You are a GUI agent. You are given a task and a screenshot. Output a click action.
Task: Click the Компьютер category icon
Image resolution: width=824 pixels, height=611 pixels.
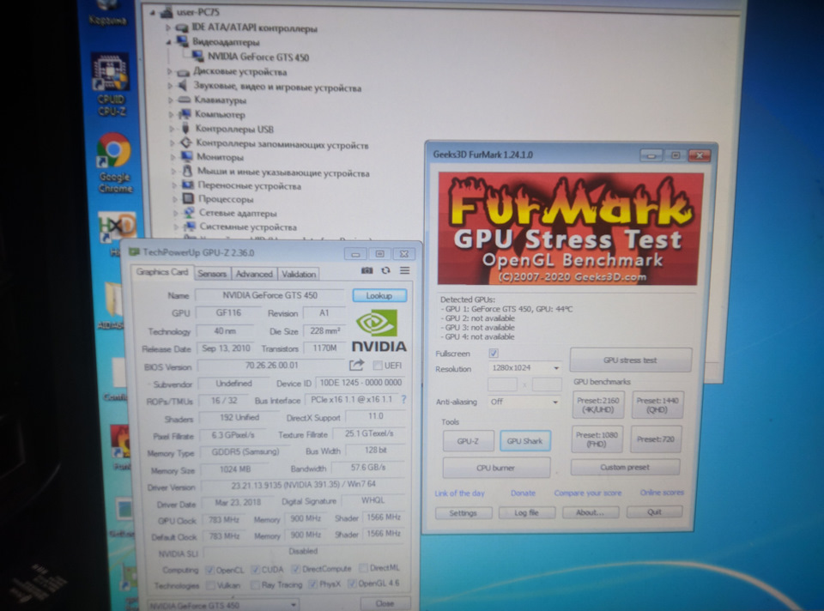tap(185, 113)
